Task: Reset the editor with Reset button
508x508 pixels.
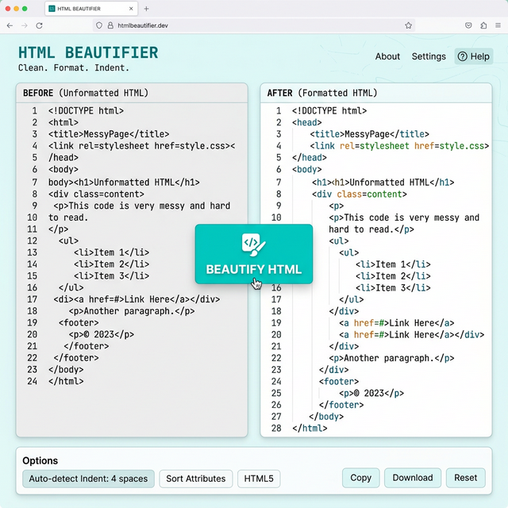Action: pos(466,478)
